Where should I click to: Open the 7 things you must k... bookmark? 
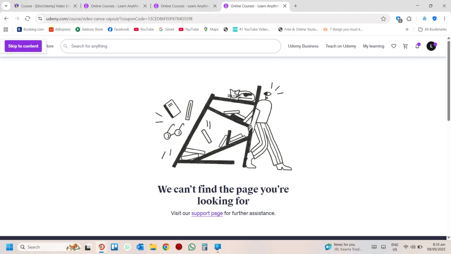point(343,29)
